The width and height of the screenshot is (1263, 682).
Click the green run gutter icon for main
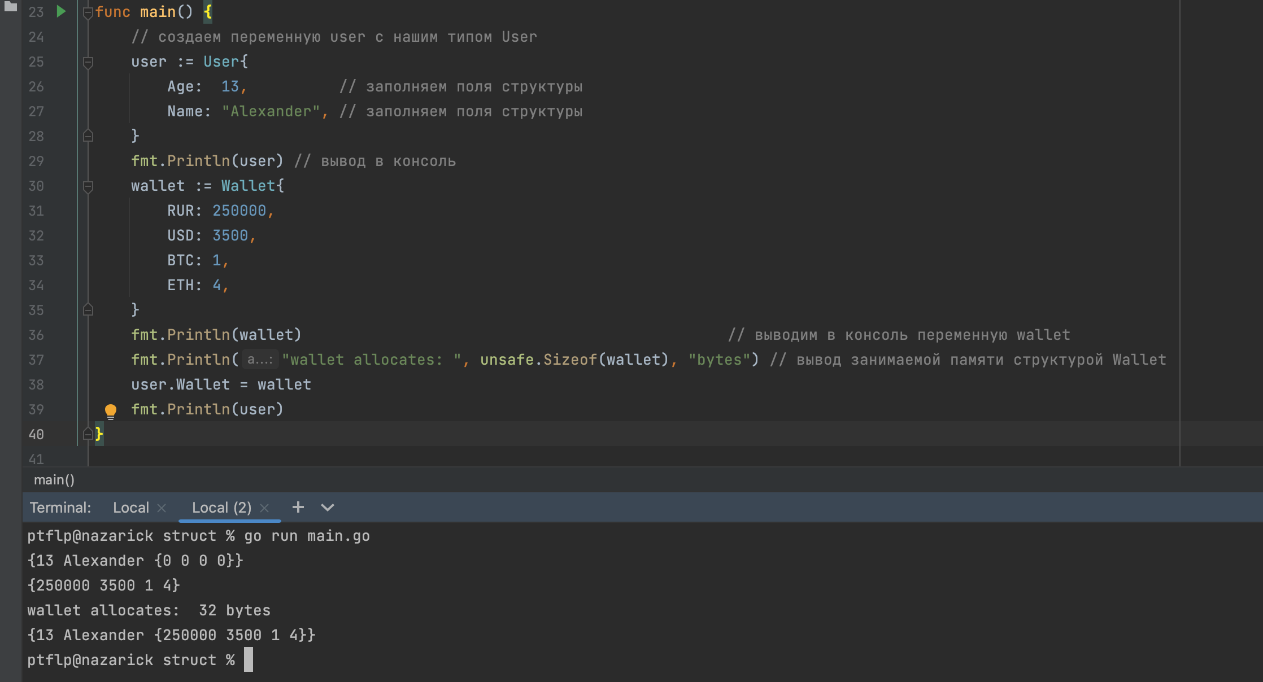pos(61,11)
